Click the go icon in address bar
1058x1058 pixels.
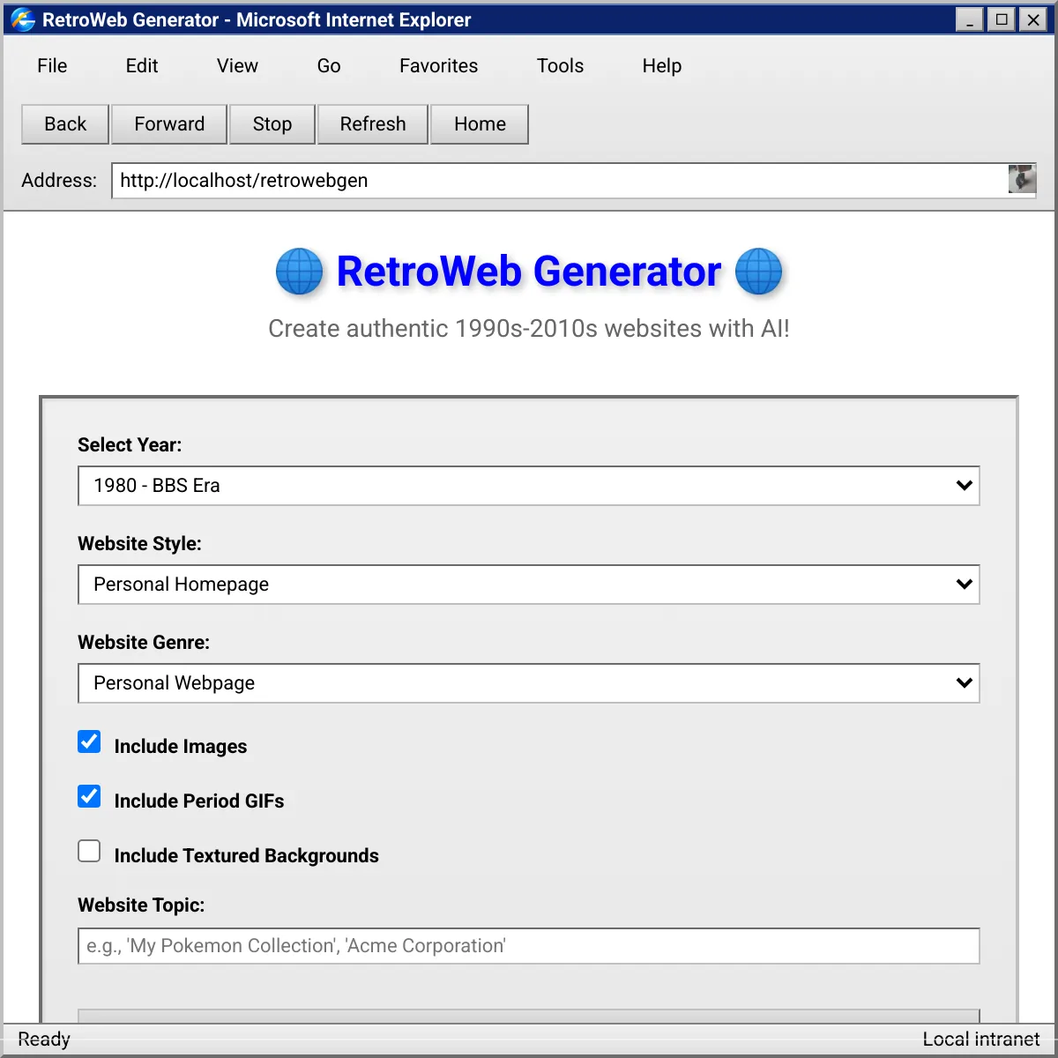pyautogui.click(x=1022, y=180)
